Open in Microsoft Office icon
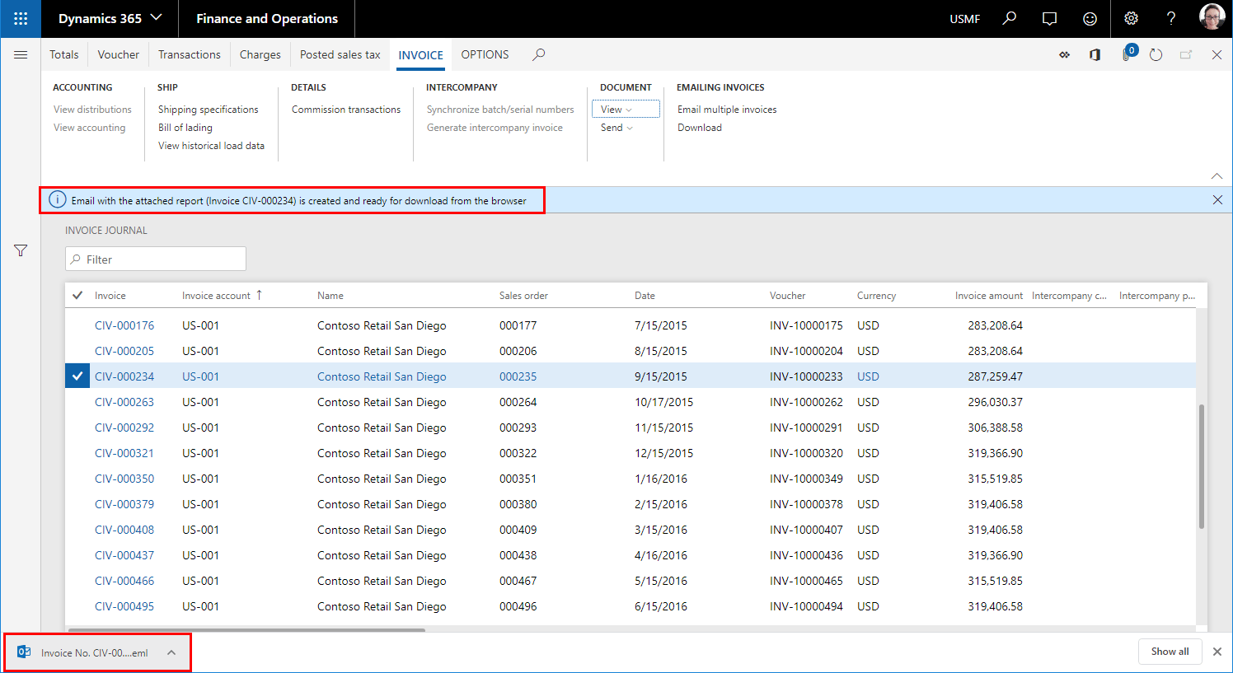 [x=1095, y=54]
